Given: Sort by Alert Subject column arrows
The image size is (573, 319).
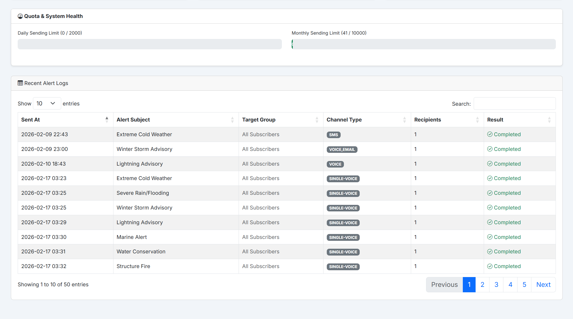Looking at the screenshot, I should (x=232, y=120).
